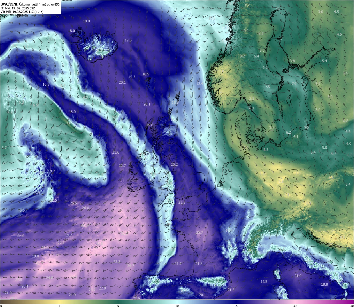Click the 21.3 value label
The image size is (354, 308).
click(231, 290)
